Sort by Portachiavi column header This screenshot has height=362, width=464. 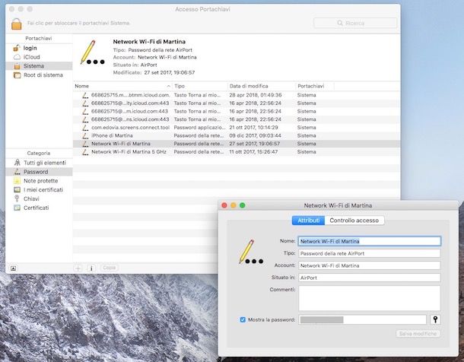(315, 86)
